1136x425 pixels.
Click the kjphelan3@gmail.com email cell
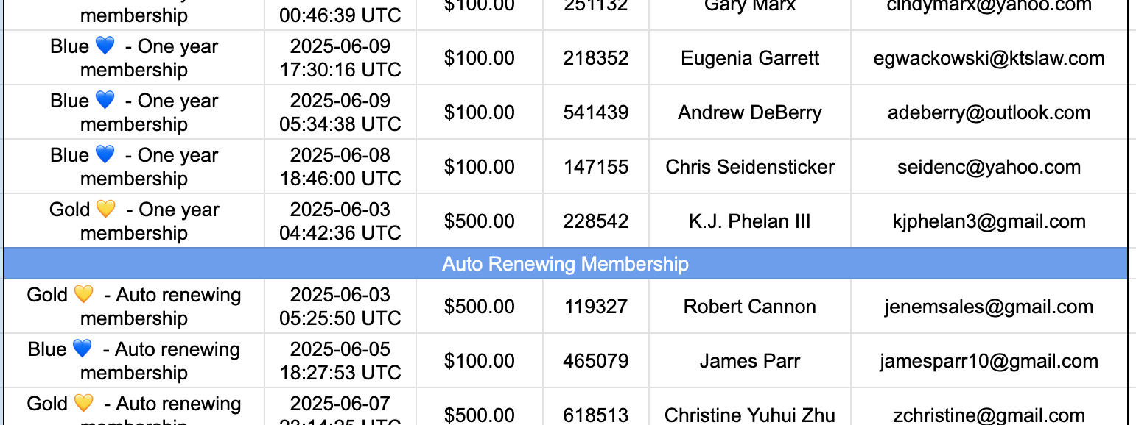989,221
